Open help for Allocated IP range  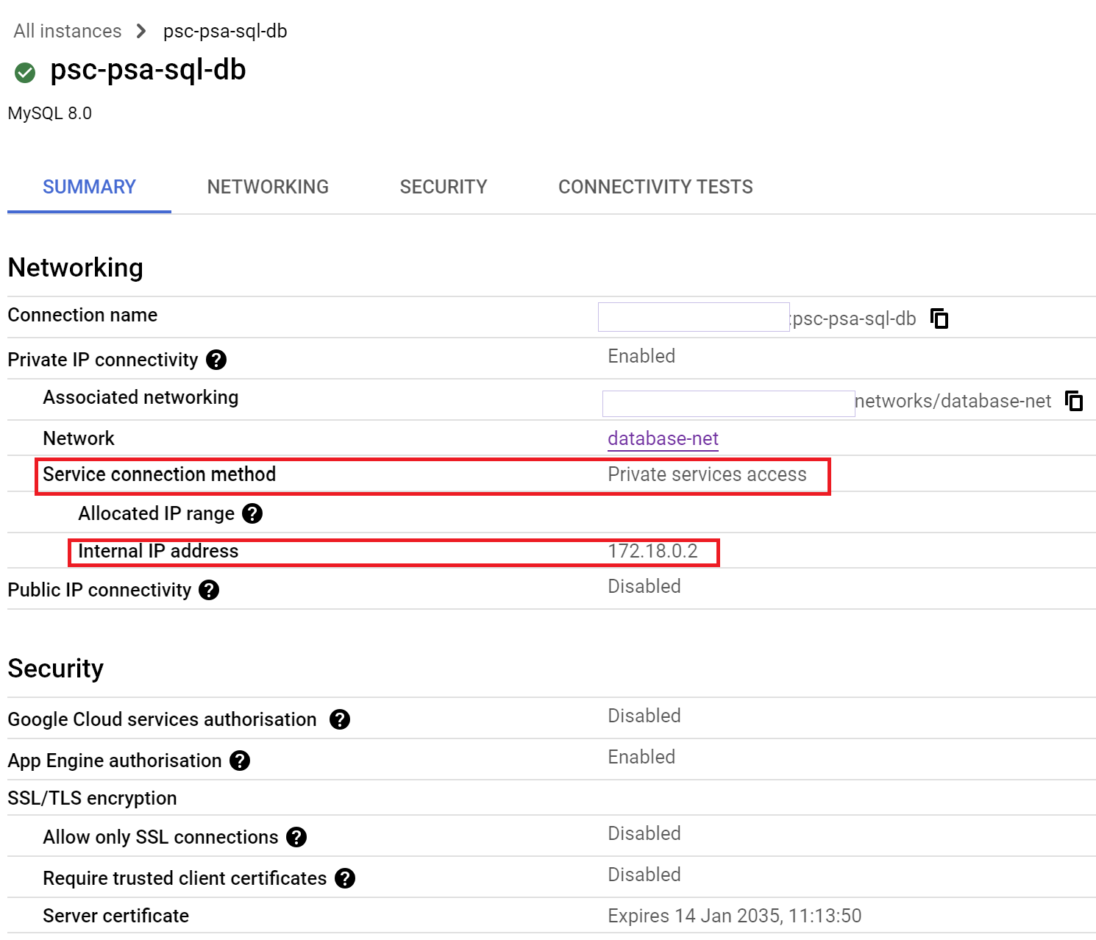coord(253,513)
